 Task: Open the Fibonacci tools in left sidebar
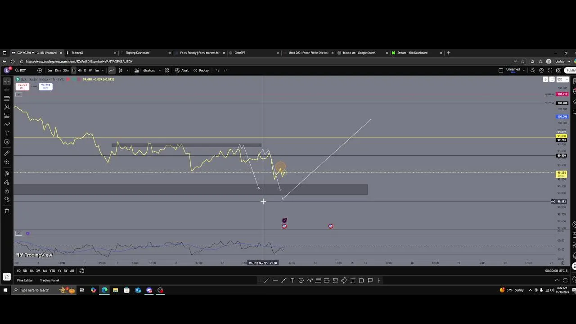point(7,98)
